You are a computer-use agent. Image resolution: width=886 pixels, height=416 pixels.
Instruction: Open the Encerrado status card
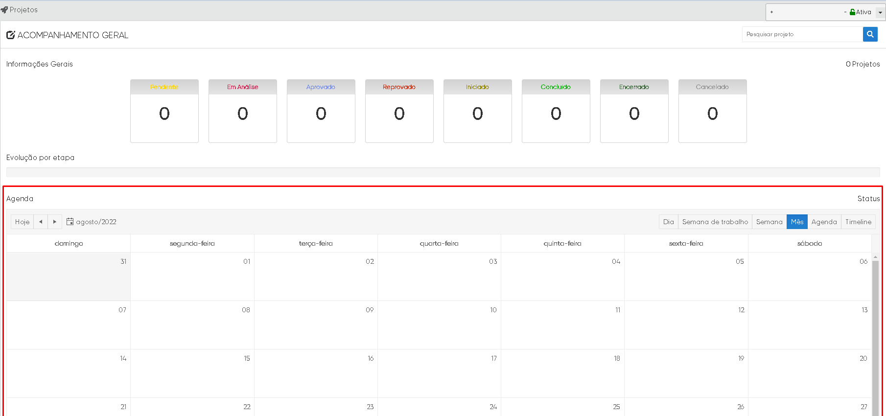(634, 111)
